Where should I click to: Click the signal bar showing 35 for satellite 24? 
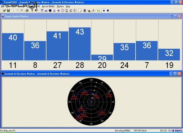(x=124, y=52)
